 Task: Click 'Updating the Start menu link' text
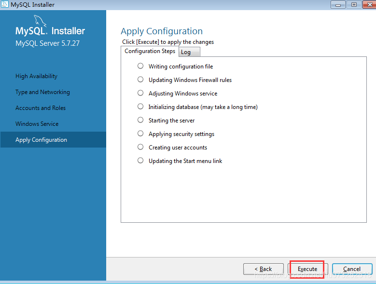(x=185, y=161)
